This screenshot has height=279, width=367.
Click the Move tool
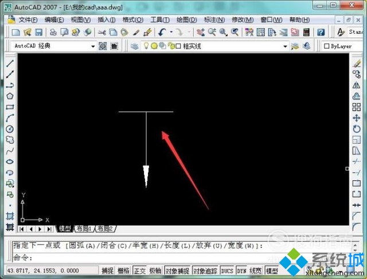[357, 118]
